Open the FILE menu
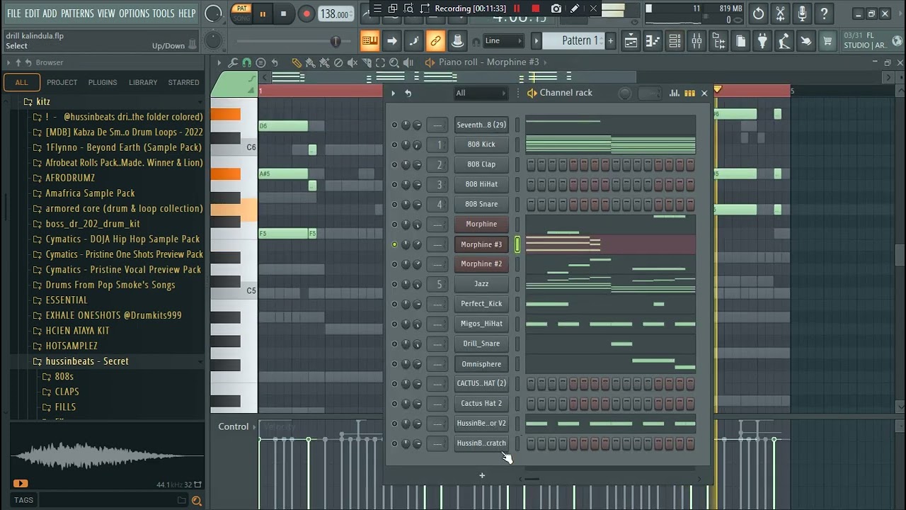 [13, 13]
